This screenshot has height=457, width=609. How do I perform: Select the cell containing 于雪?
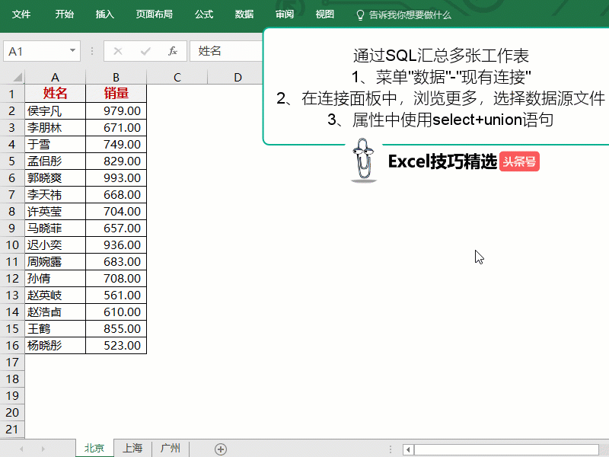point(55,144)
